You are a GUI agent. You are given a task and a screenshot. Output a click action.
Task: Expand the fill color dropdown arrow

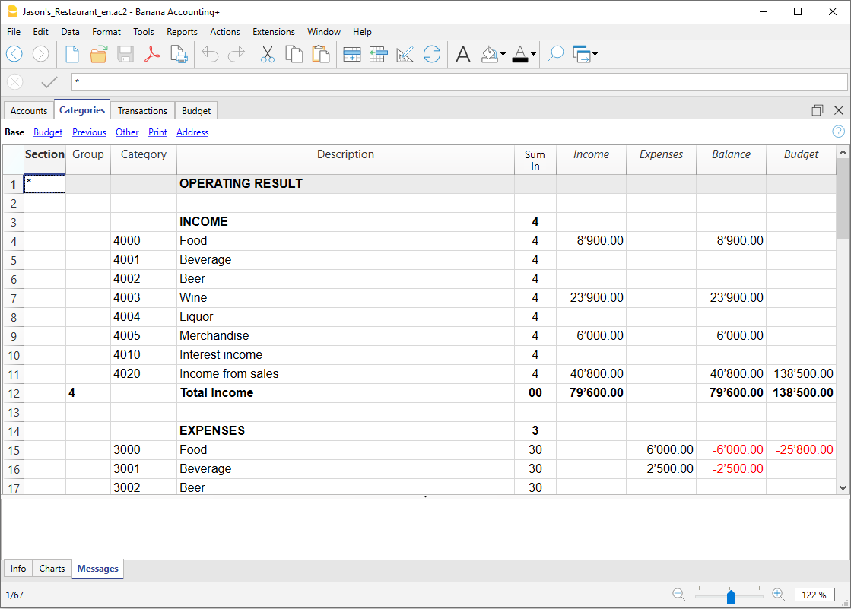point(503,54)
